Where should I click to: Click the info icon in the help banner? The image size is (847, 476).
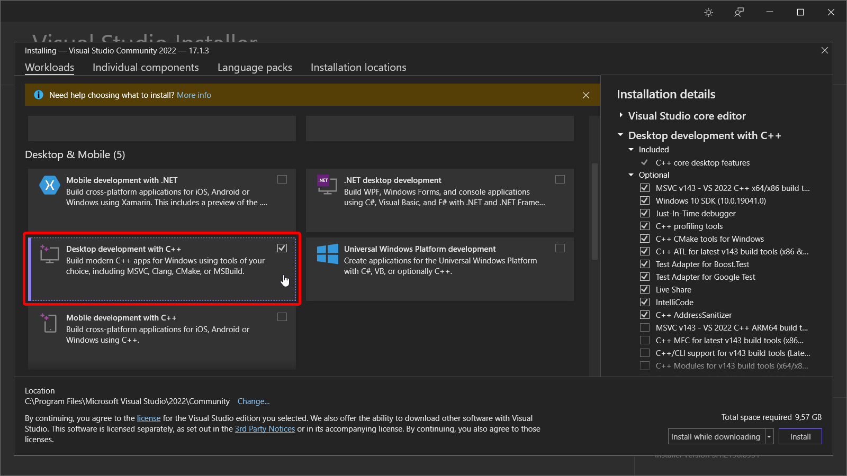pyautogui.click(x=39, y=95)
